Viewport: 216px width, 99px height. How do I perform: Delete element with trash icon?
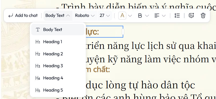click(203, 16)
